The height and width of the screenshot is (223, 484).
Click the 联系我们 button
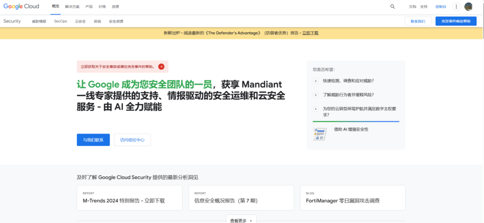[x=418, y=21]
